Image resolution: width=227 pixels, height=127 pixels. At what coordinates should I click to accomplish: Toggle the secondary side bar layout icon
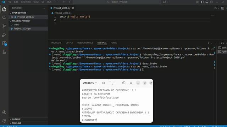[211, 2]
